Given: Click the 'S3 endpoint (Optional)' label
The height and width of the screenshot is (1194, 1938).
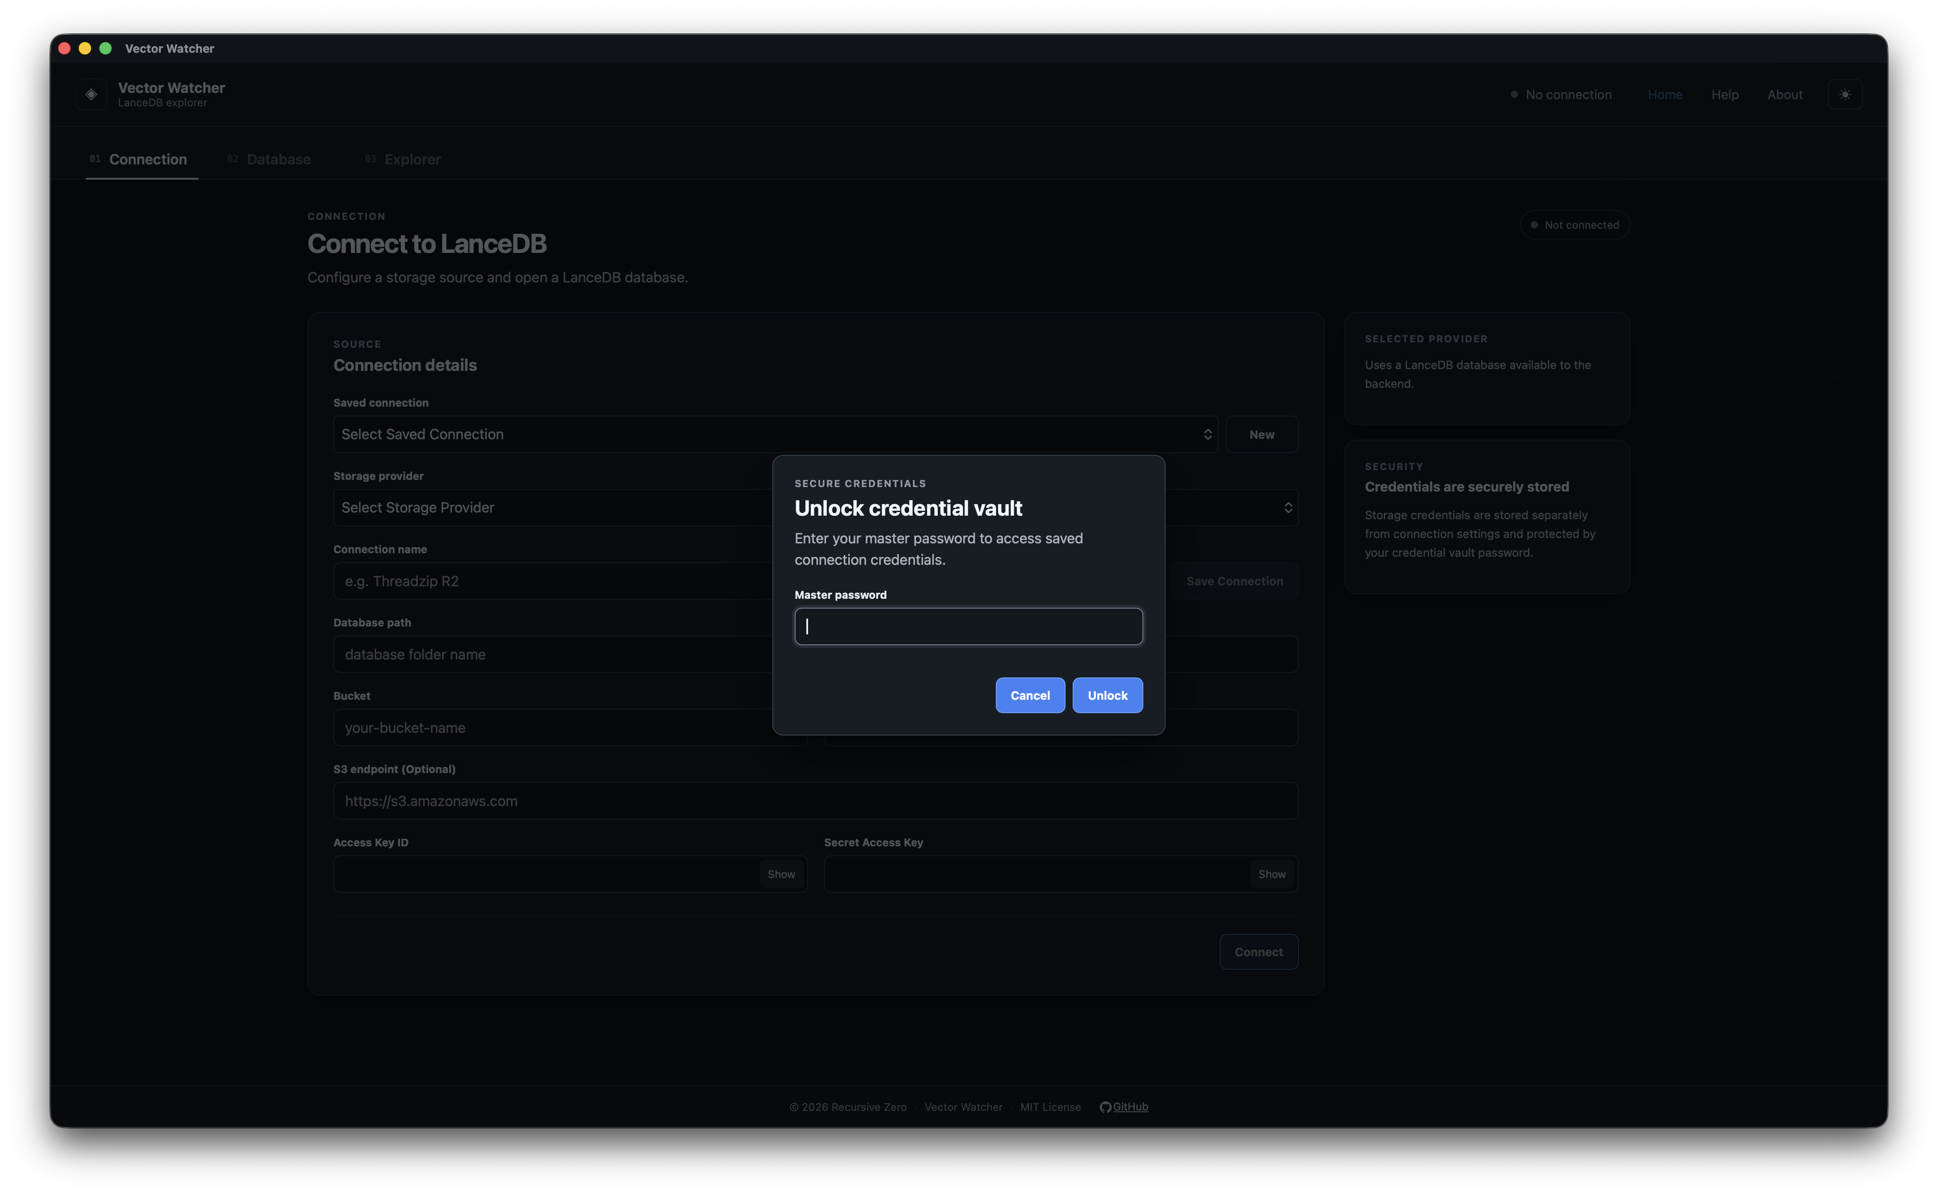Looking at the screenshot, I should tap(394, 770).
